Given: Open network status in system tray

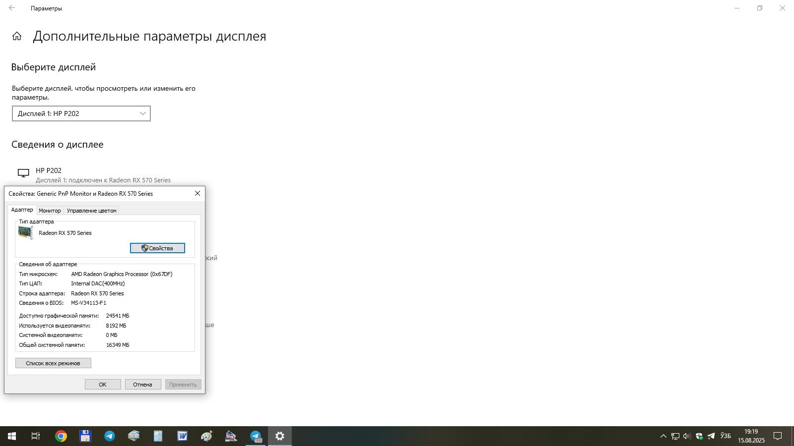Looking at the screenshot, I should pos(675,436).
